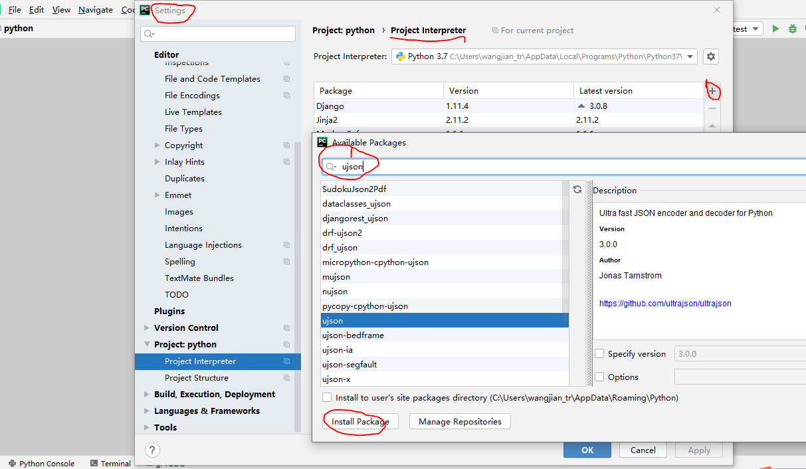Viewport: 806px width, 469px height.
Task: Click the Cancel button
Action: coord(643,450)
